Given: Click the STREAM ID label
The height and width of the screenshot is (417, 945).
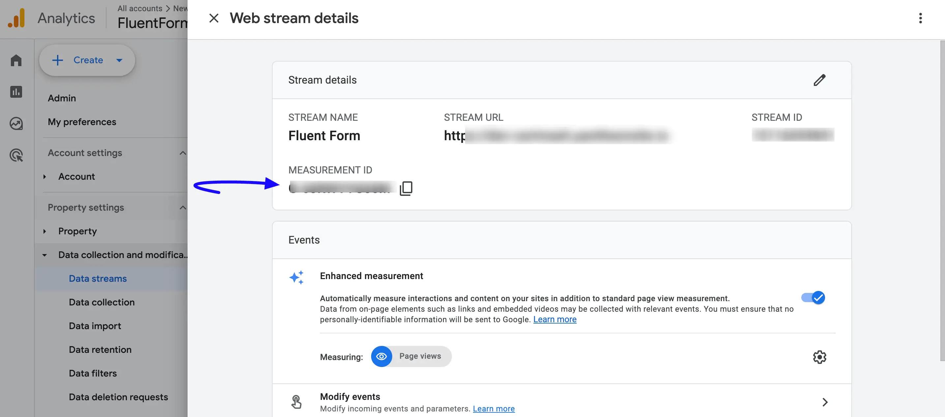Looking at the screenshot, I should point(777,117).
